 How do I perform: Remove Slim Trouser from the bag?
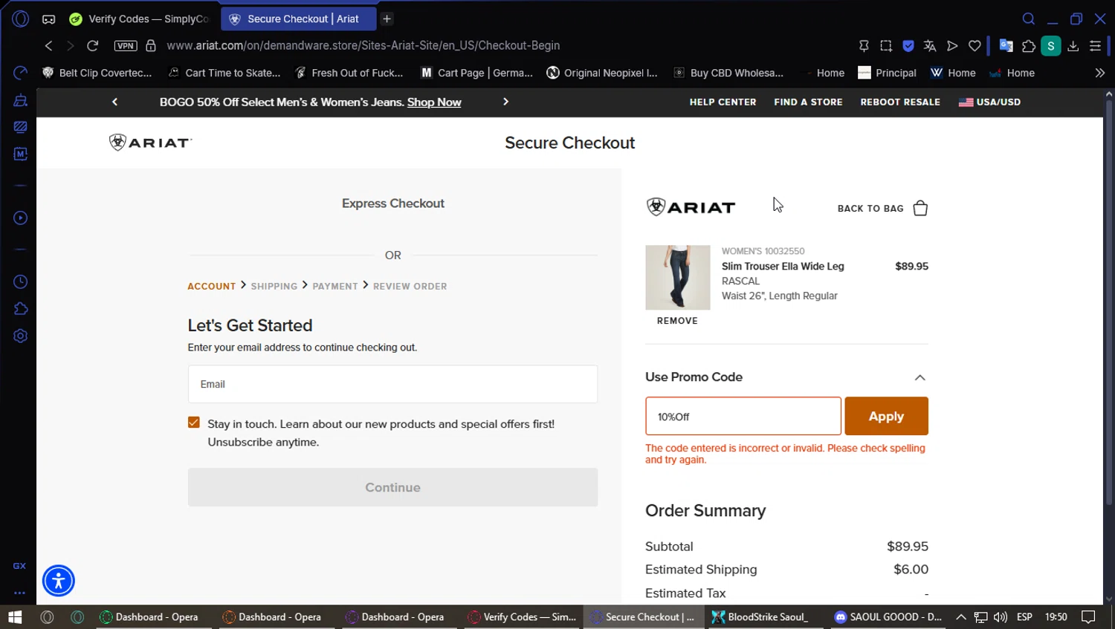[x=677, y=321]
